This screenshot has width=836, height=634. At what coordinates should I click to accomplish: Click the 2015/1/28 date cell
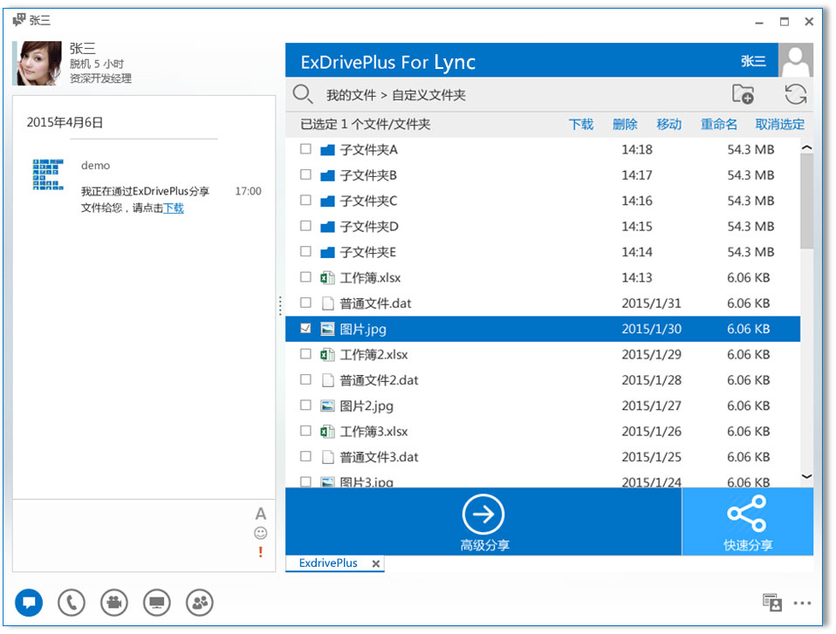tap(651, 380)
